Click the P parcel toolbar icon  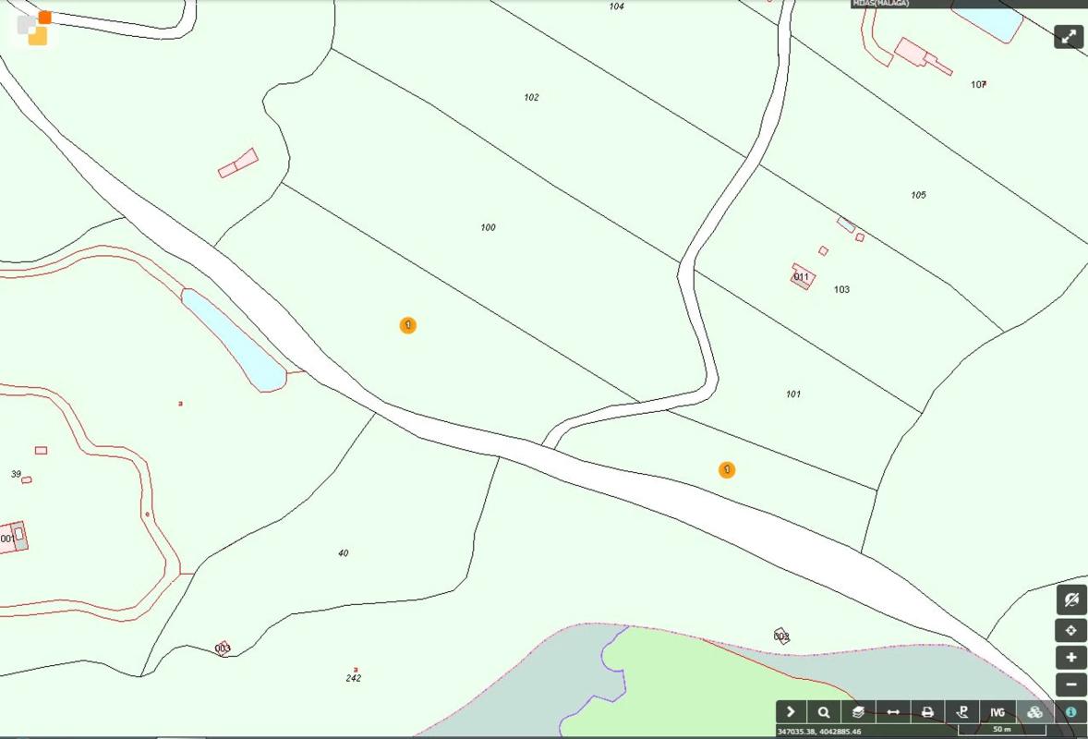pyautogui.click(x=962, y=711)
